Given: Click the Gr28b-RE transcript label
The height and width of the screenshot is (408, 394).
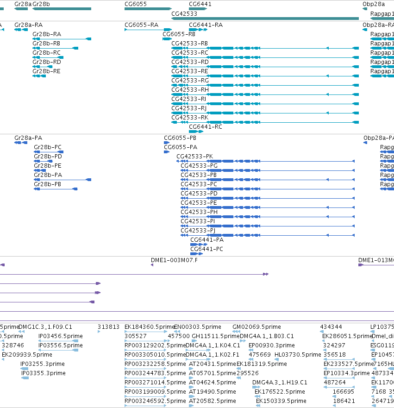Looking at the screenshot, I should point(46,71).
